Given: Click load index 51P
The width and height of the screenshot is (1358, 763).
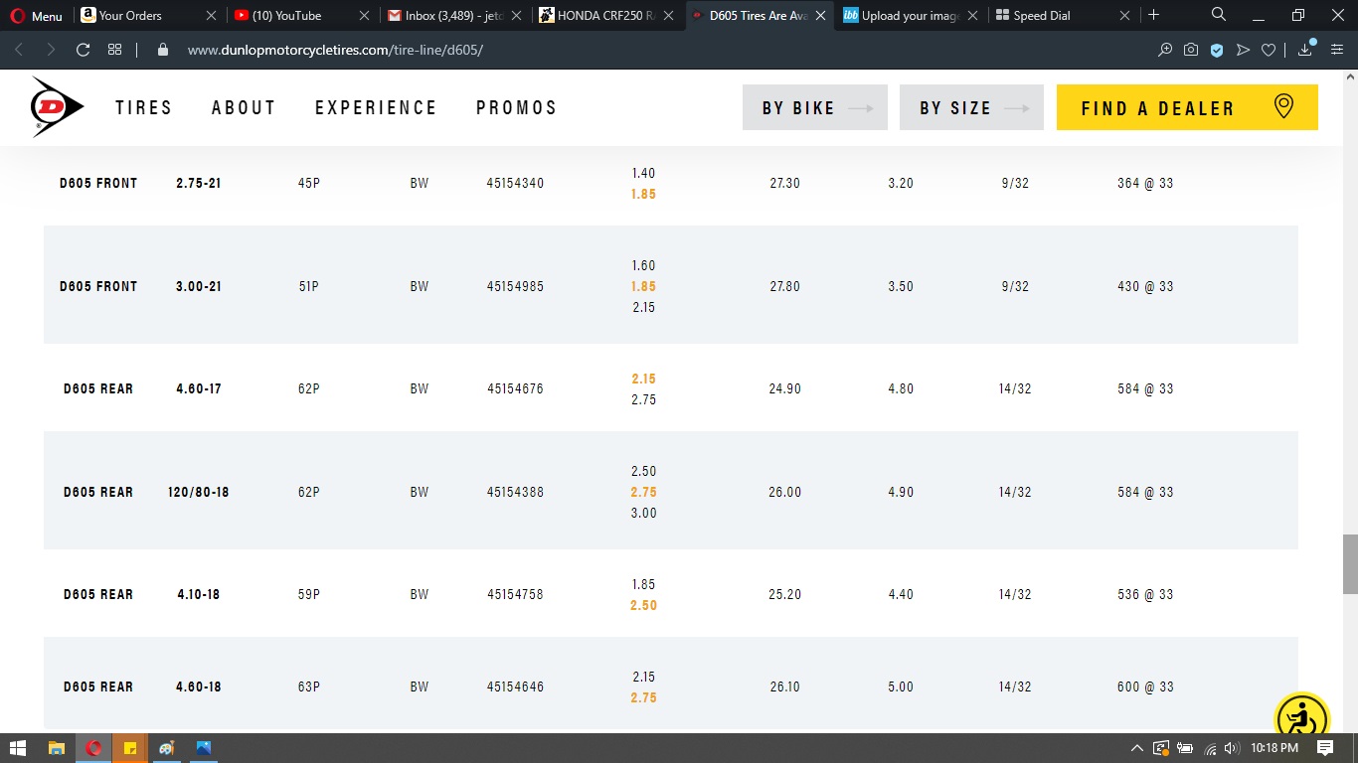Looking at the screenshot, I should click(x=309, y=286).
